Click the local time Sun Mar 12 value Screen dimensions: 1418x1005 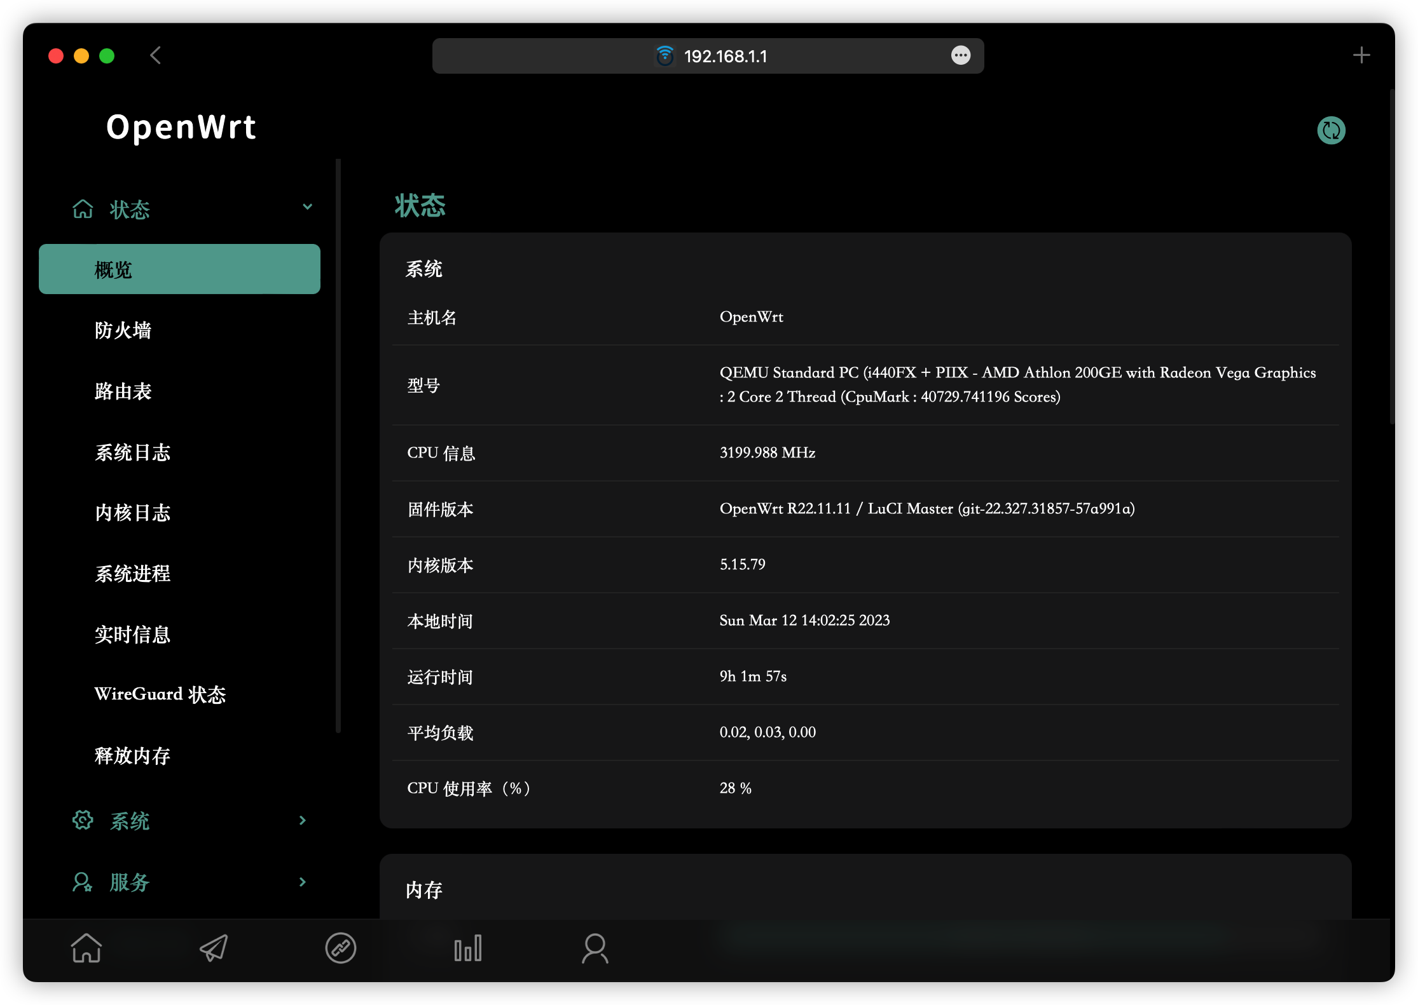click(804, 621)
